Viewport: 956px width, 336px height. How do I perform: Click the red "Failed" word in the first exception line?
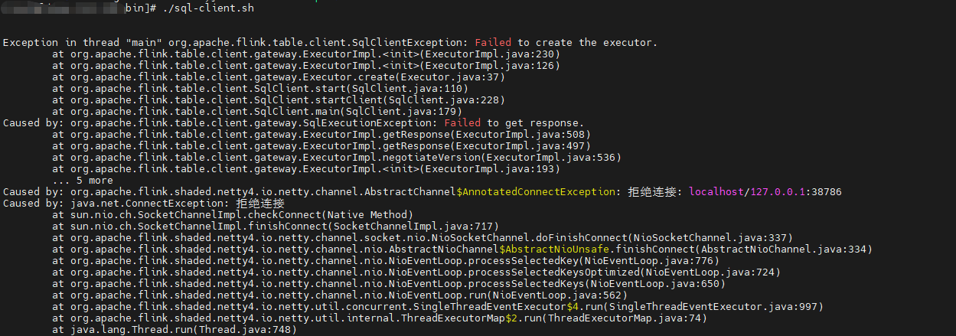coord(493,43)
